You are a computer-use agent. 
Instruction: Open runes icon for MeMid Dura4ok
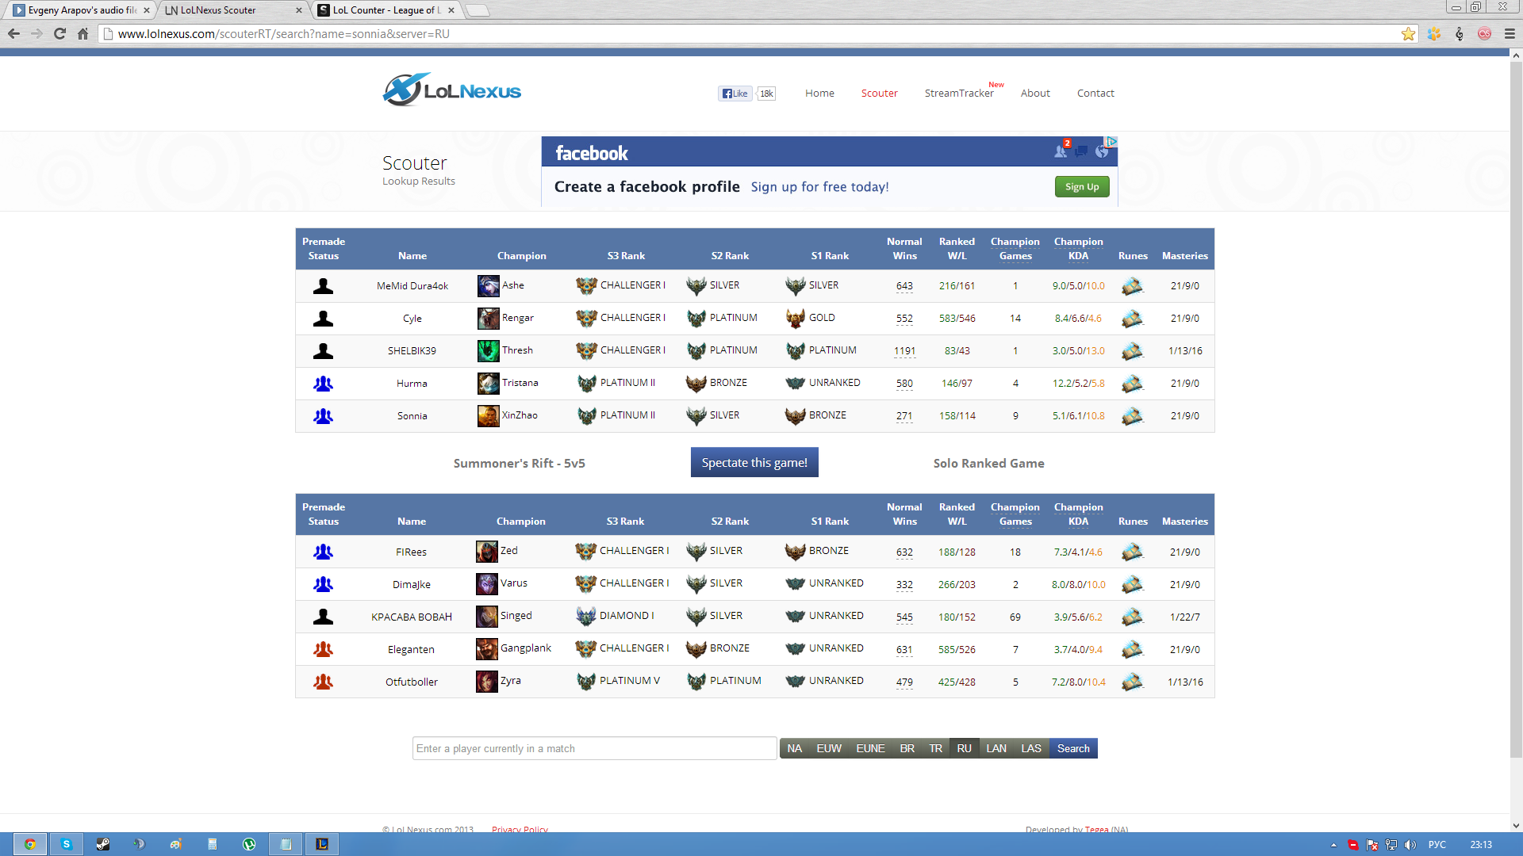pos(1132,286)
